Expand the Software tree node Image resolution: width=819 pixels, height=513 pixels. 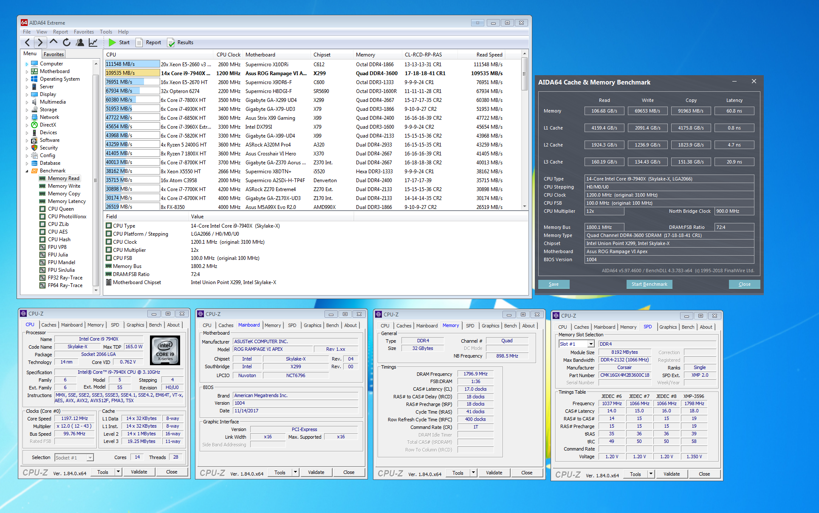pyautogui.click(x=27, y=141)
